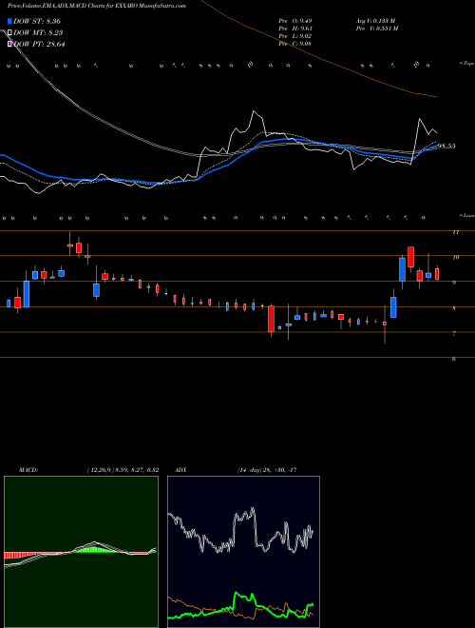Image resolution: width=475 pixels, height=628 pixels.
Task: Click the last red candlestick on the right
Action: [437, 274]
